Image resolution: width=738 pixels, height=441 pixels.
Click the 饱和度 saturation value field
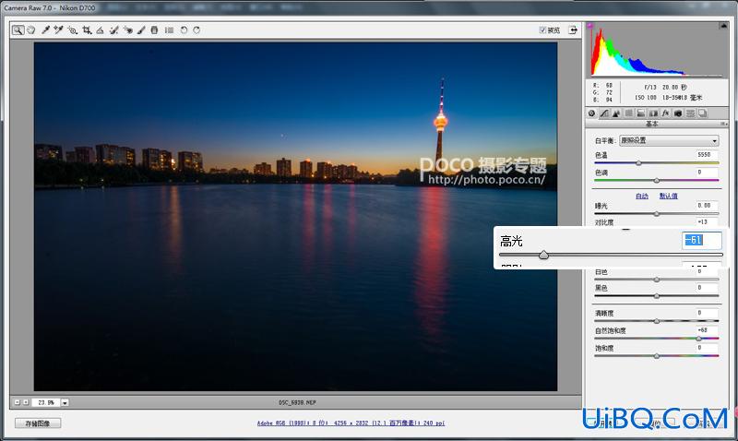(707, 348)
